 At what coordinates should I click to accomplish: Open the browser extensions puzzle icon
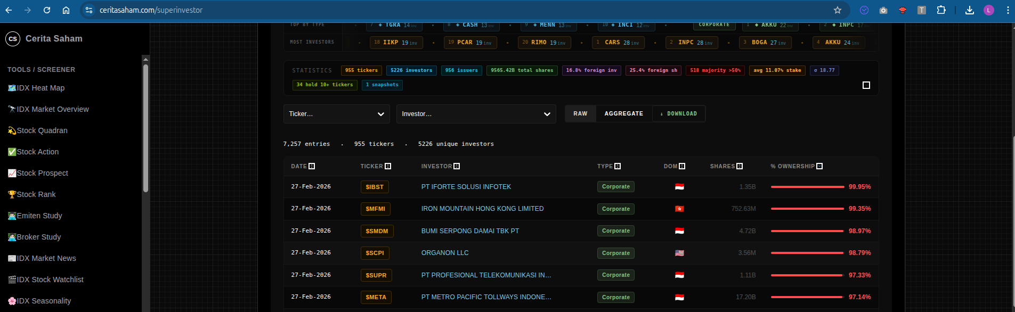pyautogui.click(x=941, y=10)
